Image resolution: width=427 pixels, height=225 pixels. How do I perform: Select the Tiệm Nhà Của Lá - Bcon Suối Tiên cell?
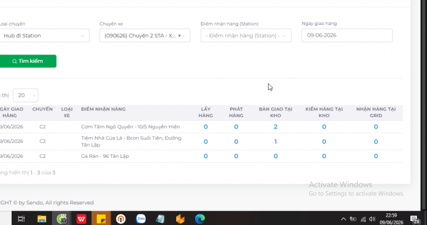131,142
